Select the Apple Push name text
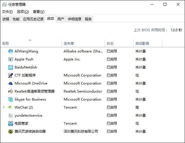 [x=24, y=59]
